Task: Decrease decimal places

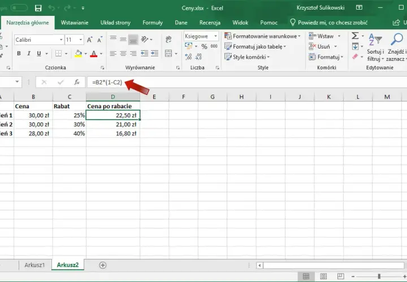Action: [x=199, y=57]
